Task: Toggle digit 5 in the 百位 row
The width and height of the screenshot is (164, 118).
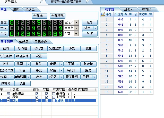Action: click(39, 22)
